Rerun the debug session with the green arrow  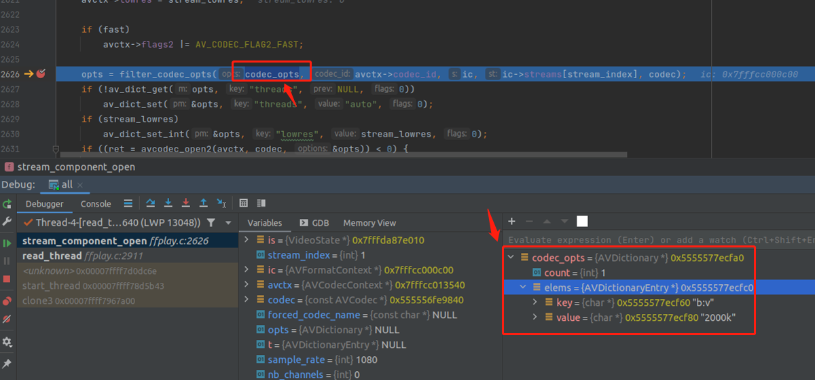(x=7, y=204)
